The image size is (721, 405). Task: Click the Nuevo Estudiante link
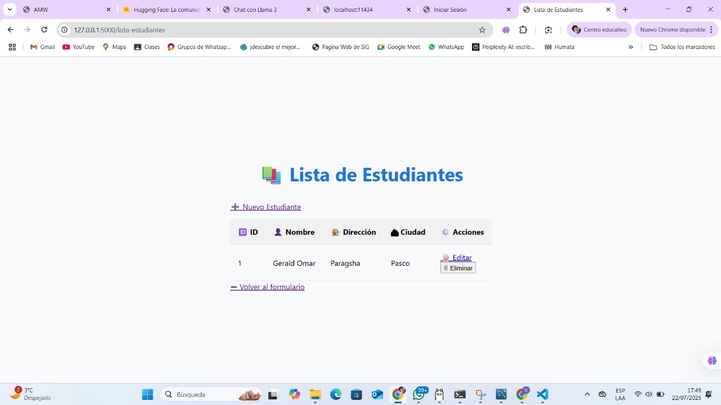tap(266, 207)
